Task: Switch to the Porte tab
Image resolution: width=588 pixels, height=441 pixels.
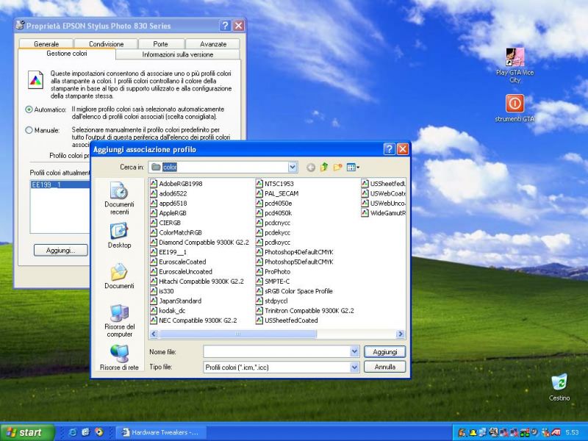Action: click(161, 44)
